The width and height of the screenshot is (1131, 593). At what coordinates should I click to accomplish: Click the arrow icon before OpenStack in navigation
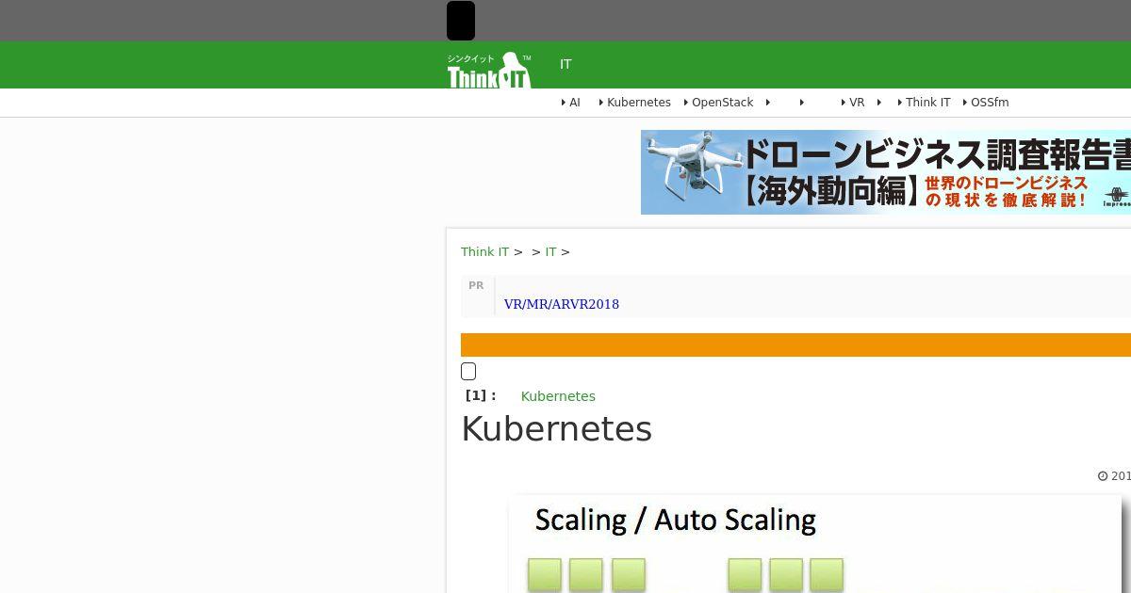pos(686,103)
